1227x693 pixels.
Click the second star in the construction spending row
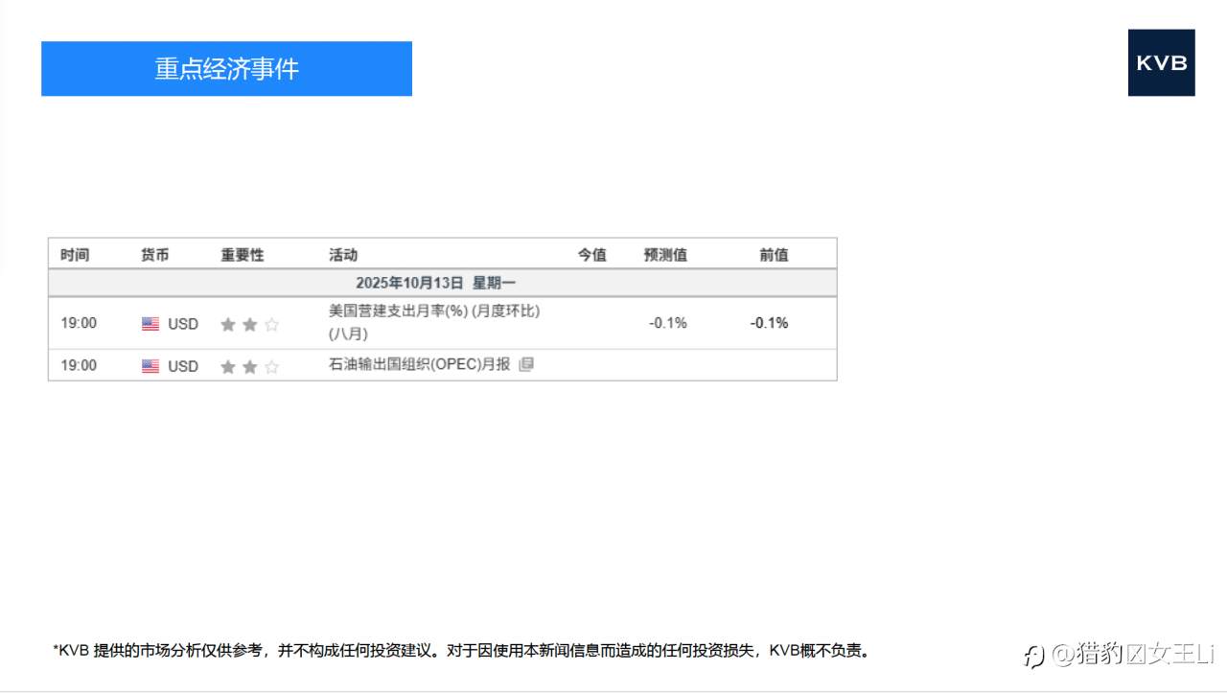[x=249, y=324]
